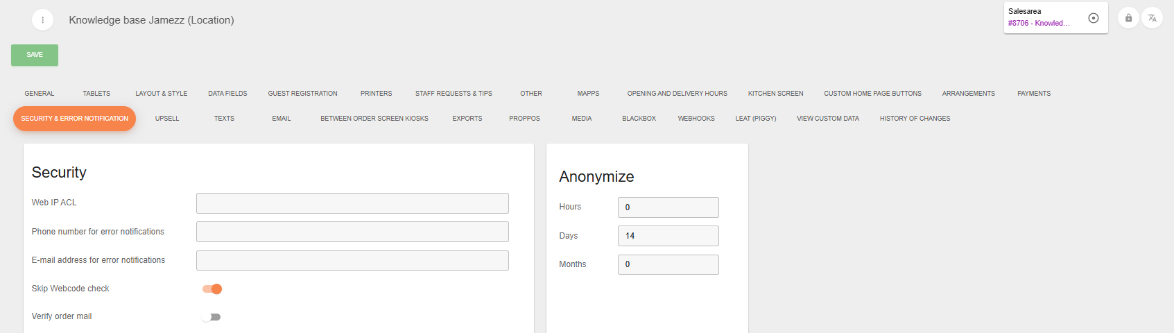This screenshot has width=1174, height=333.
Task: Toggle the Skip Webcode check switch
Action: [x=212, y=289]
